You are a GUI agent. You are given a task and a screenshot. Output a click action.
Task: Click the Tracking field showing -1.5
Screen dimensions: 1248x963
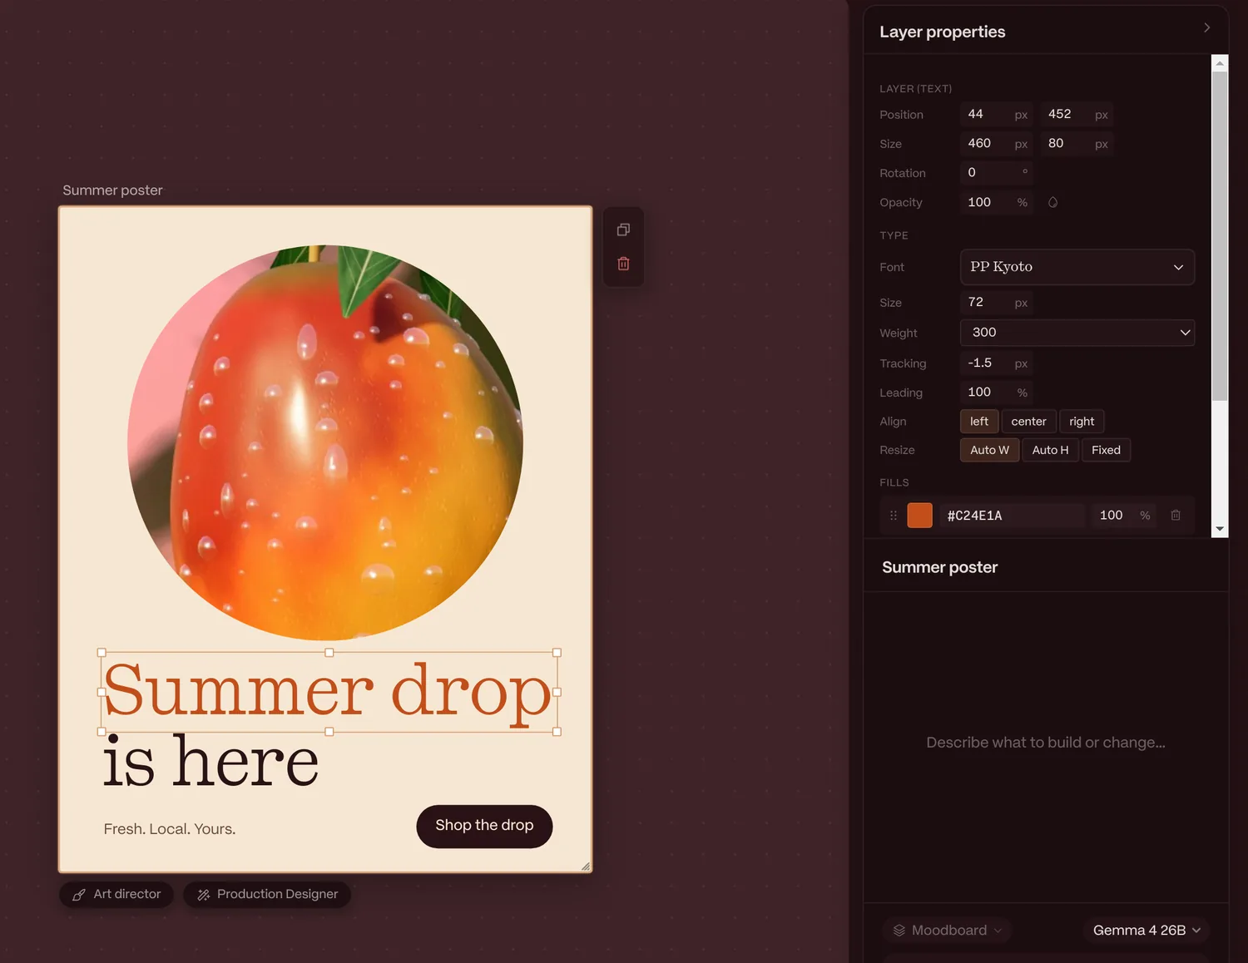click(996, 363)
